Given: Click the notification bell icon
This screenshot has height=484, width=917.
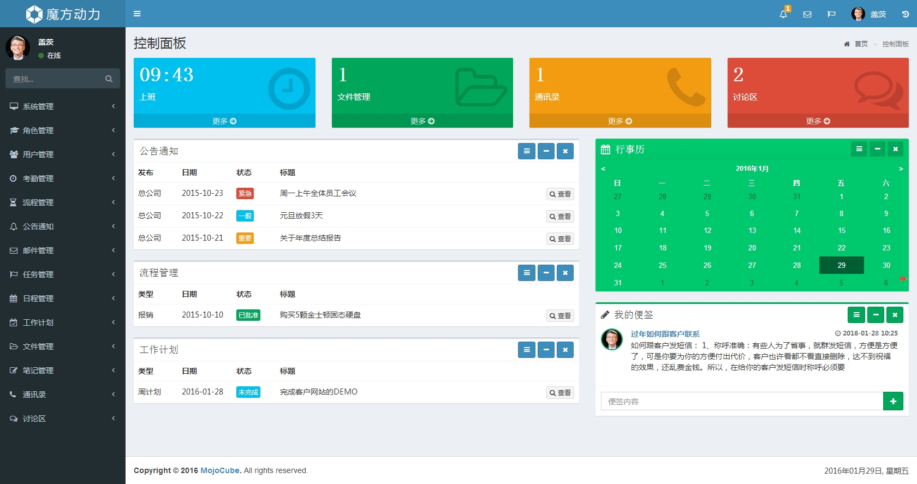Looking at the screenshot, I should click(783, 14).
